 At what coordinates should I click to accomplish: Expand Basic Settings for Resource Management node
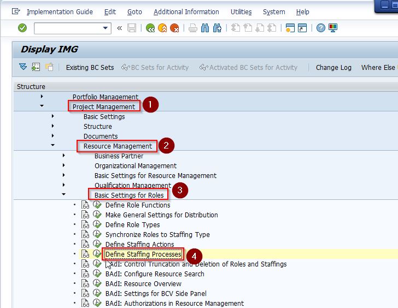[x=64, y=175]
